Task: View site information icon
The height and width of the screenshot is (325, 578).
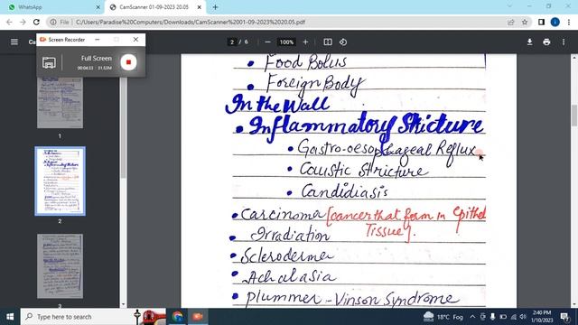Action: pos(53,22)
